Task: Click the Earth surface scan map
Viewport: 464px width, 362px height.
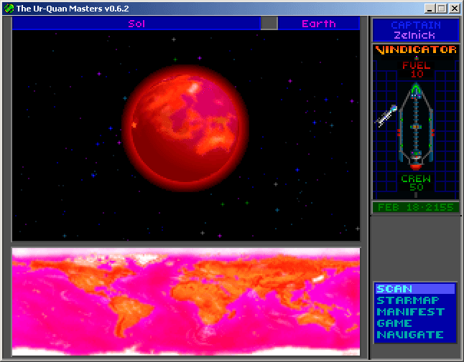Action: (186, 302)
